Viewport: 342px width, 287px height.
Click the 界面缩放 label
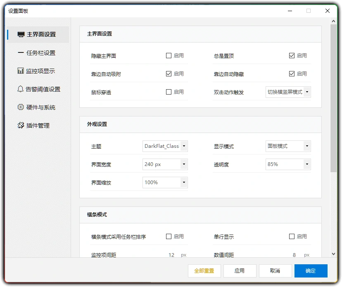(x=101, y=183)
